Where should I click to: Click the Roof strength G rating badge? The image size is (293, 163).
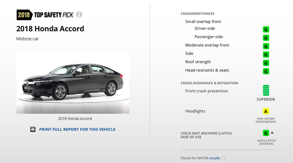pyautogui.click(x=266, y=63)
